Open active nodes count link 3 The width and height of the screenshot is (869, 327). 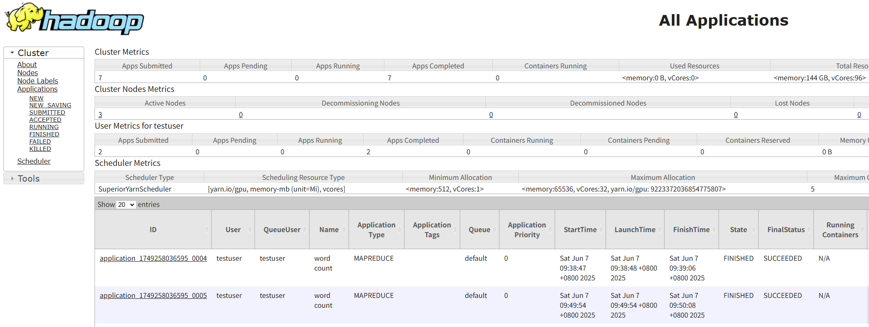[100, 115]
